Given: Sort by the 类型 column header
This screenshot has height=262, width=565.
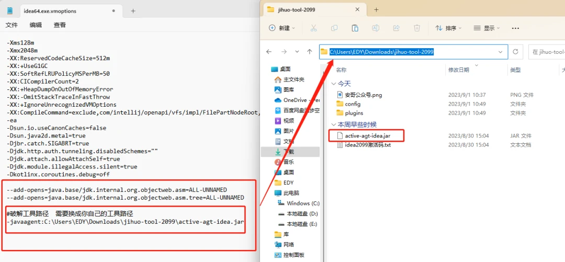Looking at the screenshot, I should (x=516, y=70).
